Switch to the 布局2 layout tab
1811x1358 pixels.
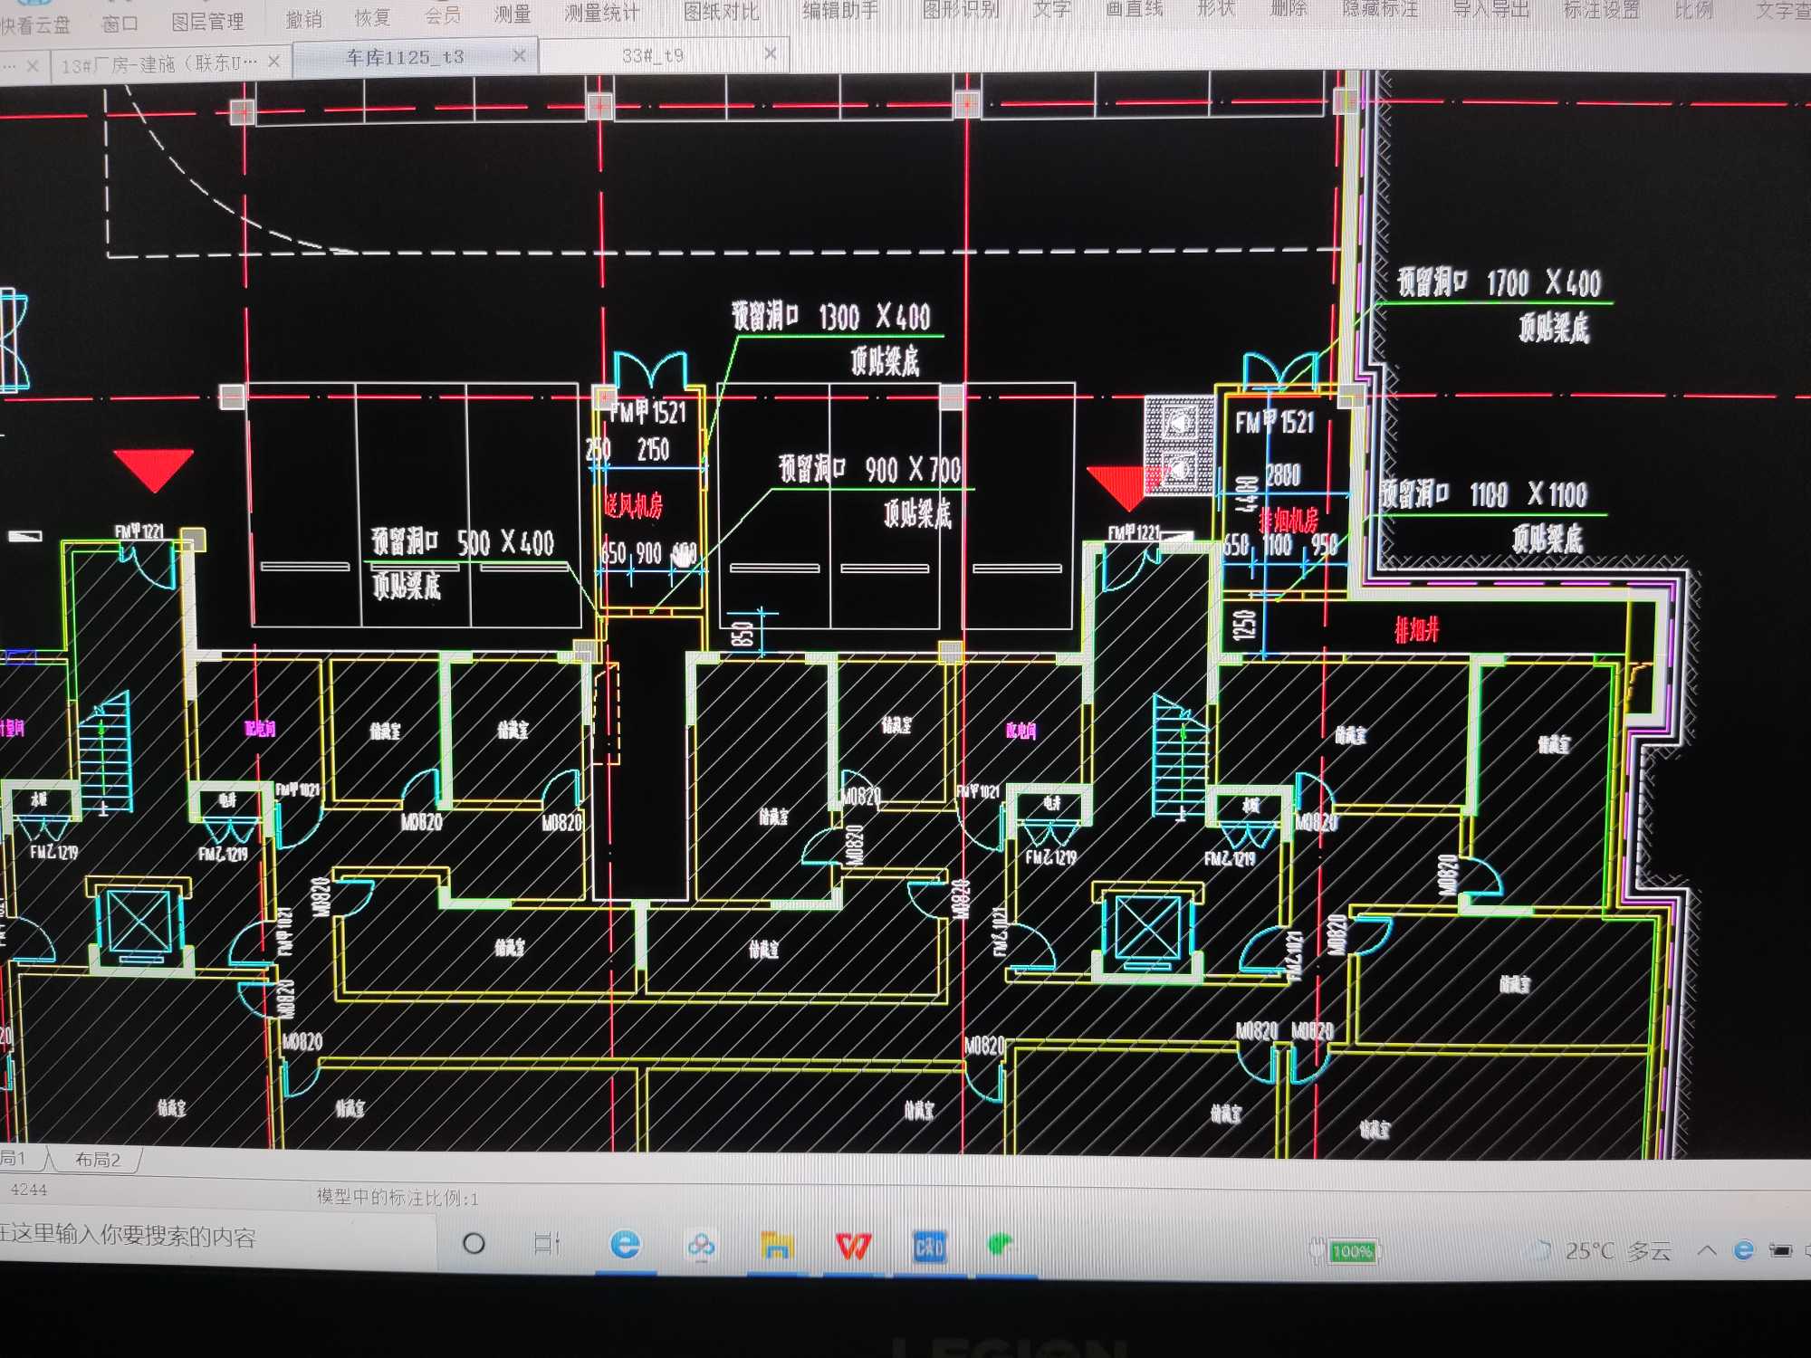click(x=98, y=1160)
